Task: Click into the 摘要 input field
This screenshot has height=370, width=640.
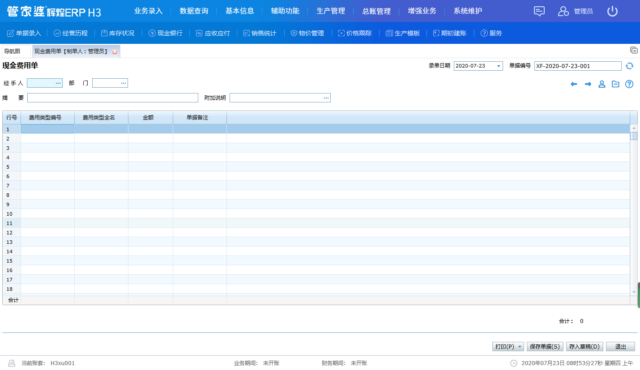Action: (113, 98)
